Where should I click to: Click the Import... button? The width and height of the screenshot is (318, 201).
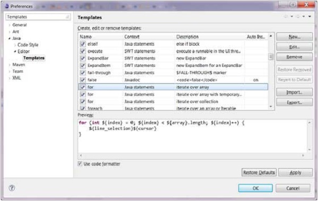pos(294,92)
